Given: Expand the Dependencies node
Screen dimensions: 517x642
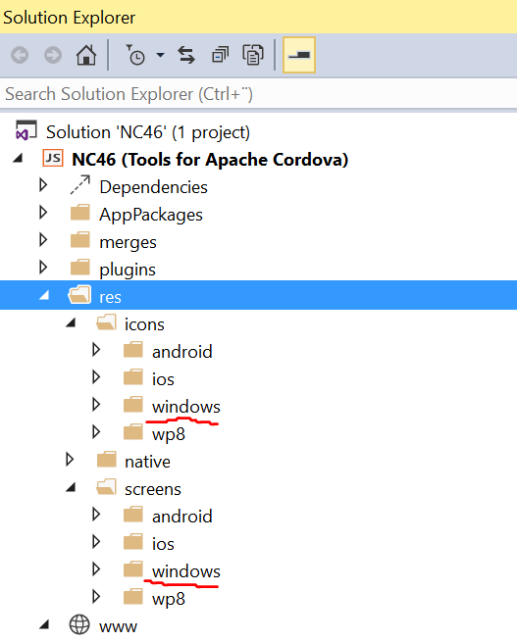Looking at the screenshot, I should pos(43,185).
